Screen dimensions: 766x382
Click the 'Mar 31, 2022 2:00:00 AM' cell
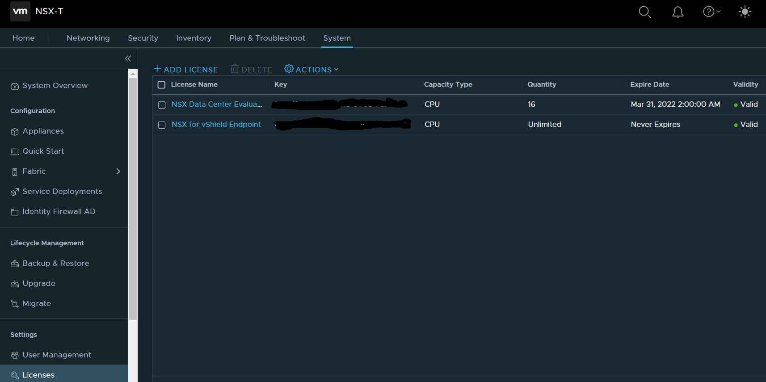pos(675,105)
